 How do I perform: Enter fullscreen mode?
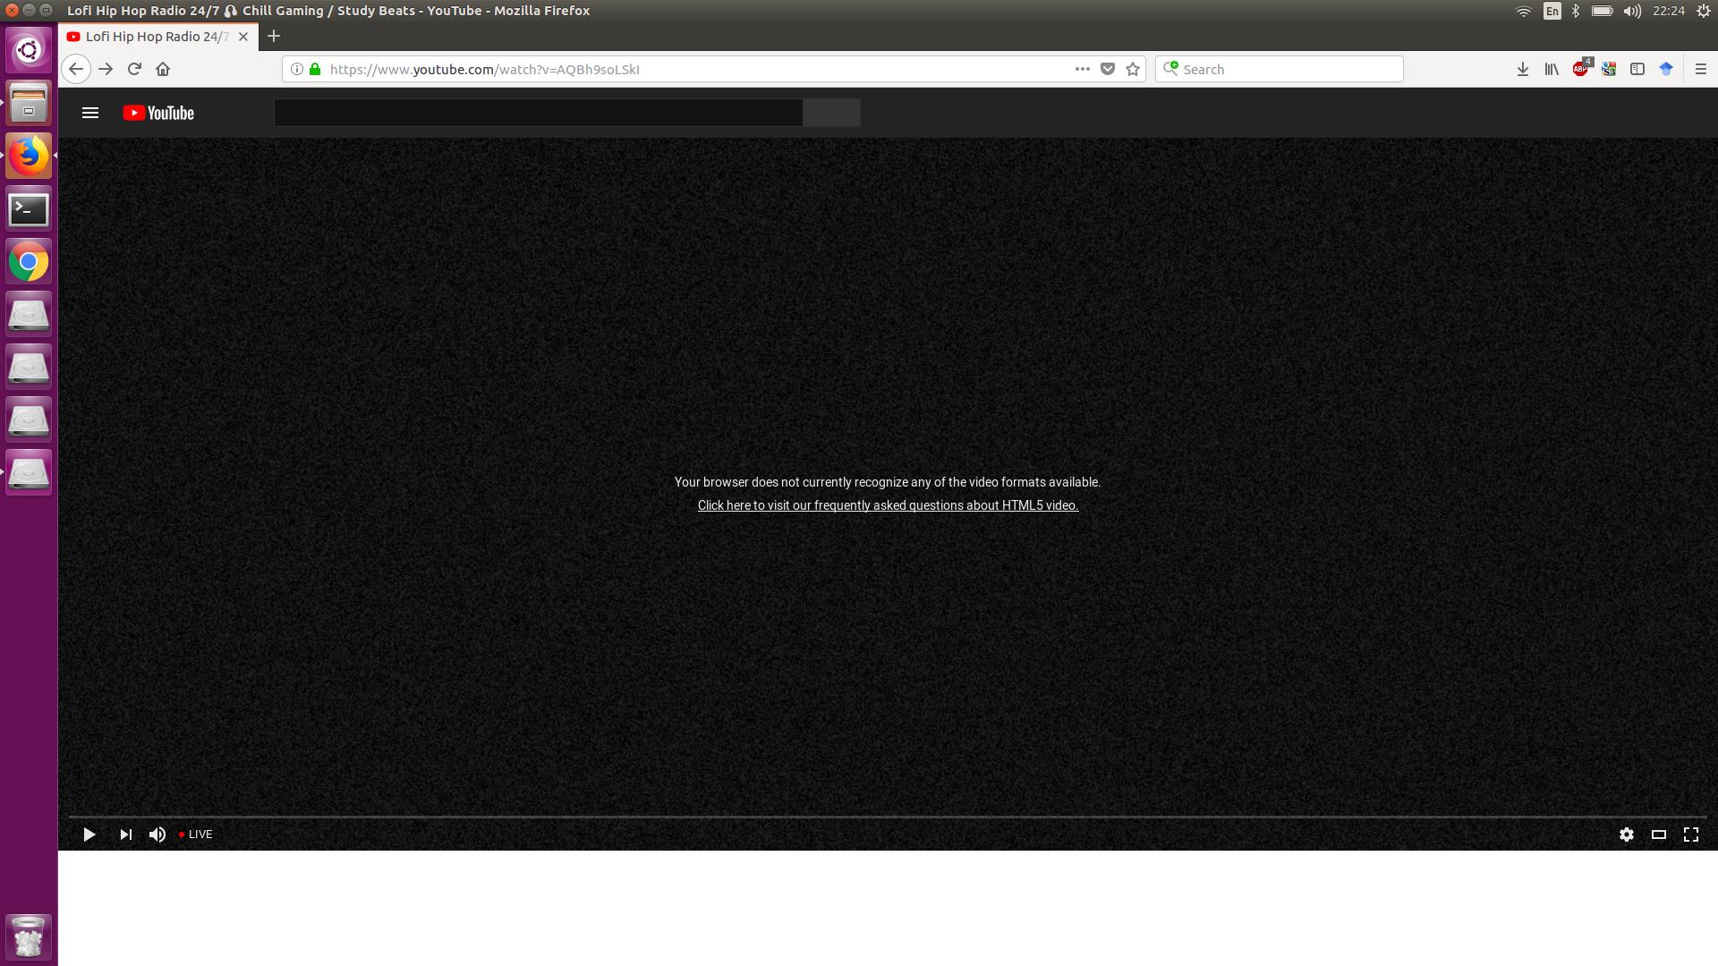pyautogui.click(x=1690, y=835)
